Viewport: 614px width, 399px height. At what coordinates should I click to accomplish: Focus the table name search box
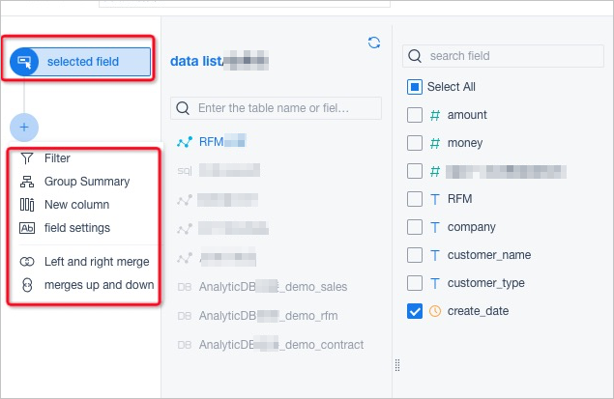(276, 108)
